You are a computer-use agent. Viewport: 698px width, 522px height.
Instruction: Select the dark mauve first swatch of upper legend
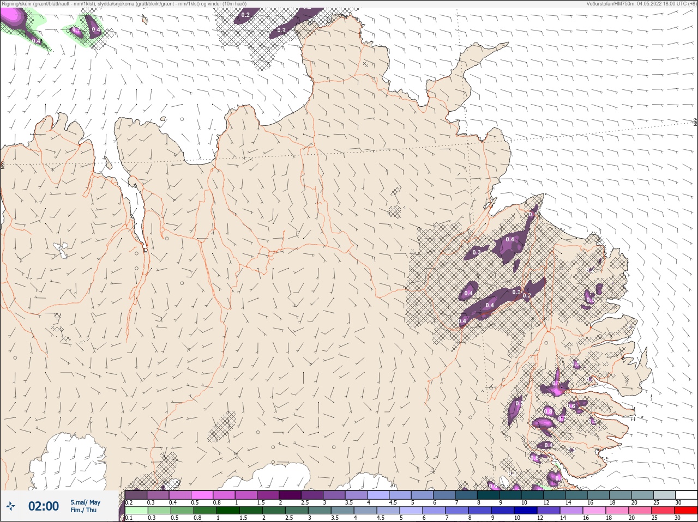136,495
